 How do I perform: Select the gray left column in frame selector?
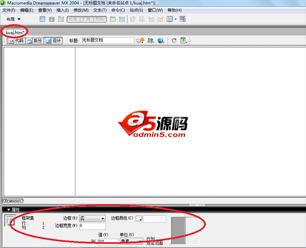point(177,231)
